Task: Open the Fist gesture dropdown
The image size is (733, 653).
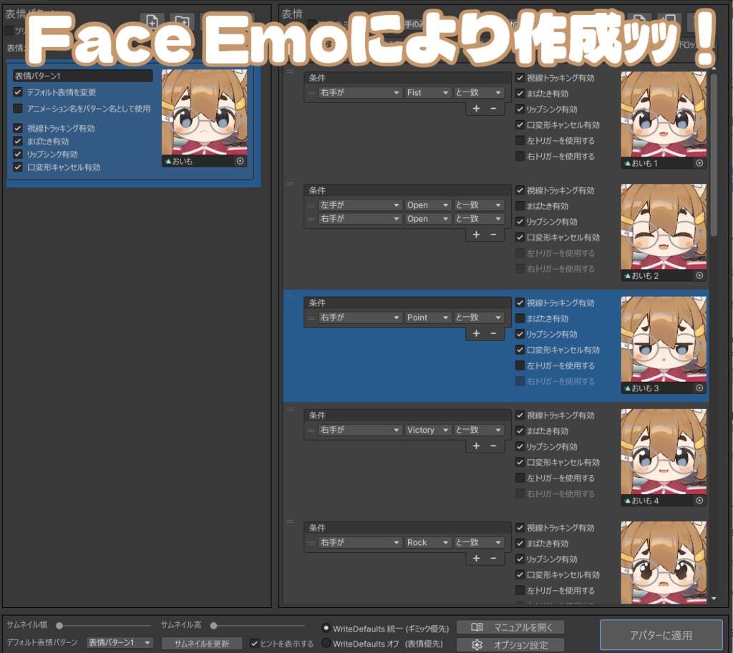Action: point(428,92)
